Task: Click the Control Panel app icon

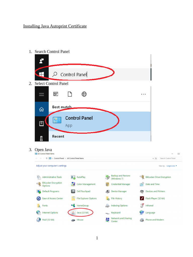Action: [57, 120]
